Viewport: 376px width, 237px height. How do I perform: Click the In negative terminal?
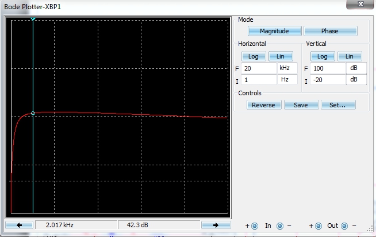[280, 226]
